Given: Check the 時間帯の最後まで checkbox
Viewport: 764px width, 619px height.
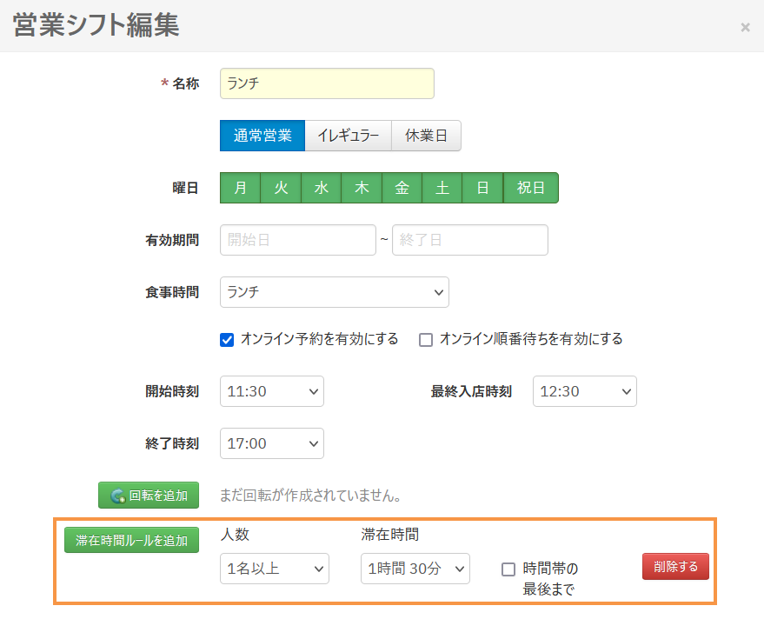Looking at the screenshot, I should (x=508, y=569).
